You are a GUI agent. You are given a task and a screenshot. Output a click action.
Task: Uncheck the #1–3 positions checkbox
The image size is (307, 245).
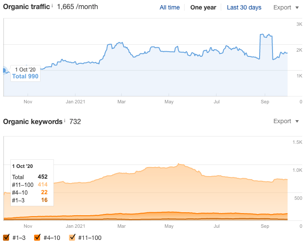6,237
